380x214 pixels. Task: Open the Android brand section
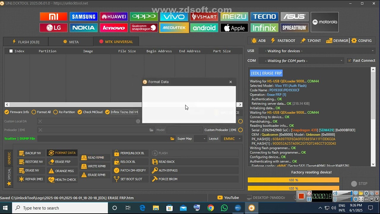pyautogui.click(x=204, y=28)
